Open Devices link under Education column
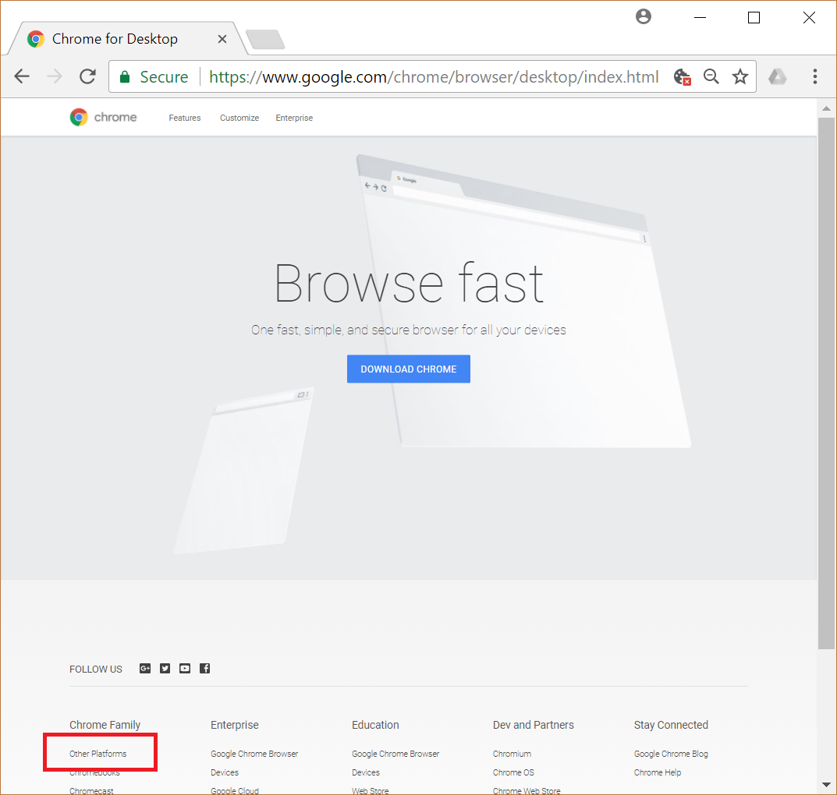Image resolution: width=837 pixels, height=795 pixels. click(x=366, y=772)
